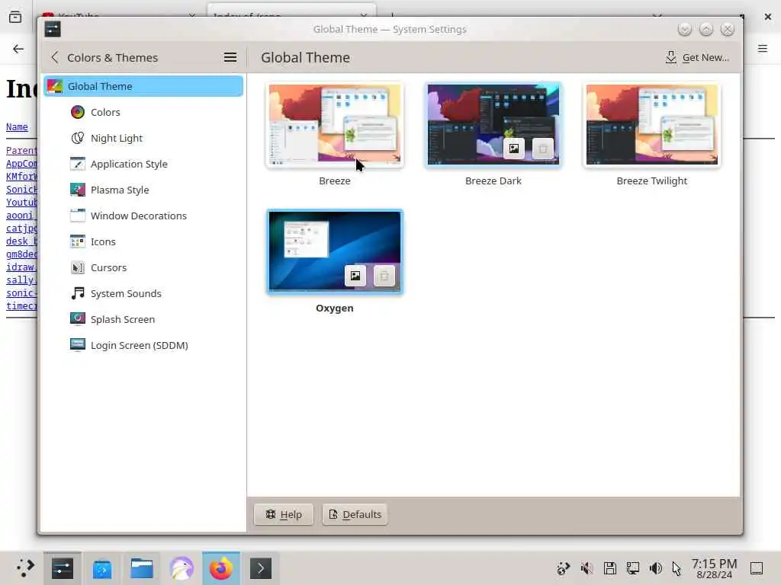
Task: Open the Login Screen (SDDM) page
Action: pos(143,345)
